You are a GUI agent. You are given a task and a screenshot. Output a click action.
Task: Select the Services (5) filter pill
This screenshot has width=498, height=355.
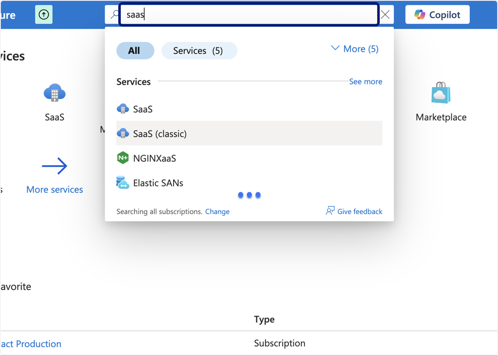point(199,51)
